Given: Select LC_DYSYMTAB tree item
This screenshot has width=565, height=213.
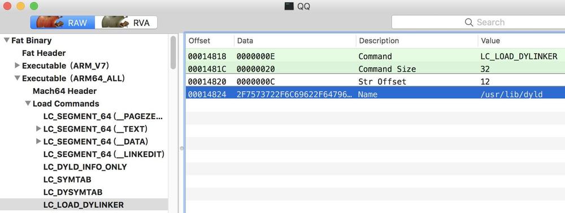Looking at the screenshot, I should coord(73,192).
